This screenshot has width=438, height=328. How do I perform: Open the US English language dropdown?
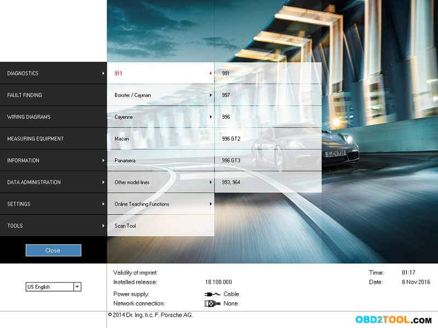(x=53, y=286)
